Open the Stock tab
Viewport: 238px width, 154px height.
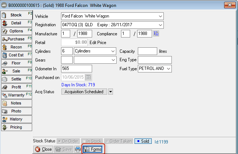(16, 15)
